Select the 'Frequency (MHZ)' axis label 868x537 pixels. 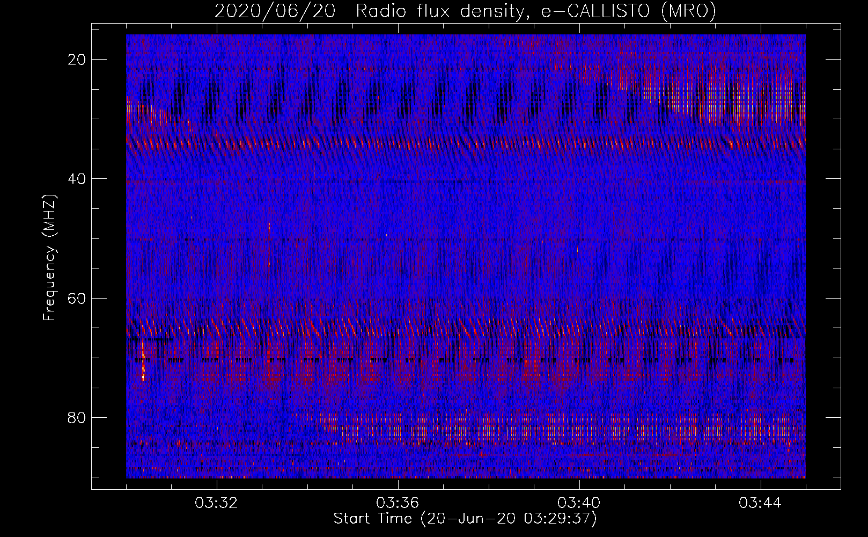pos(49,258)
